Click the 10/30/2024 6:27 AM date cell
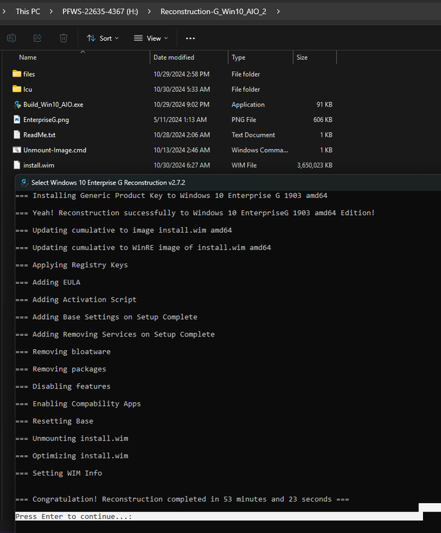This screenshot has width=441, height=533. coord(181,165)
